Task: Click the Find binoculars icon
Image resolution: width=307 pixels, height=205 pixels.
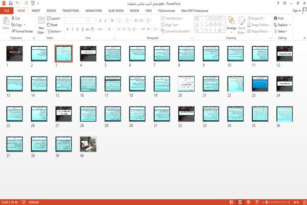Action: 275,18
